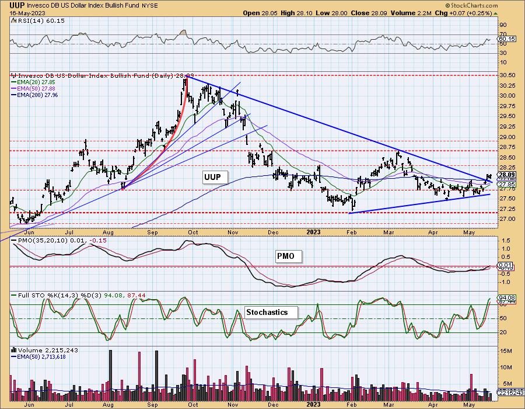Click the 1.5 level on the PMO axis
525x409 pixels.
(x=506, y=241)
